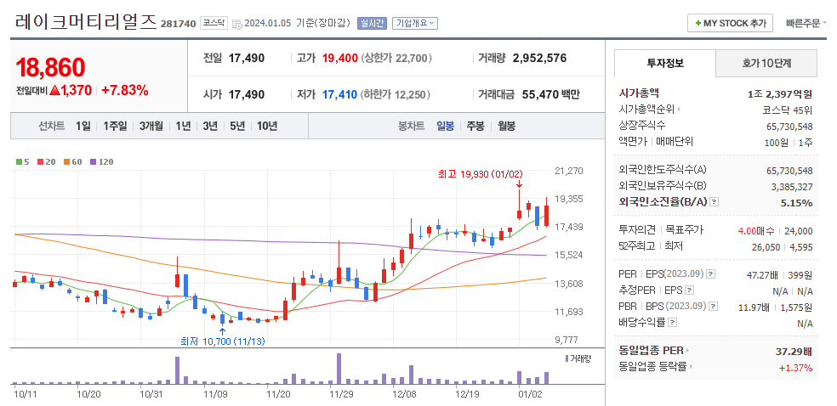Click the 상장주식수 value 65,730,548

(789, 127)
